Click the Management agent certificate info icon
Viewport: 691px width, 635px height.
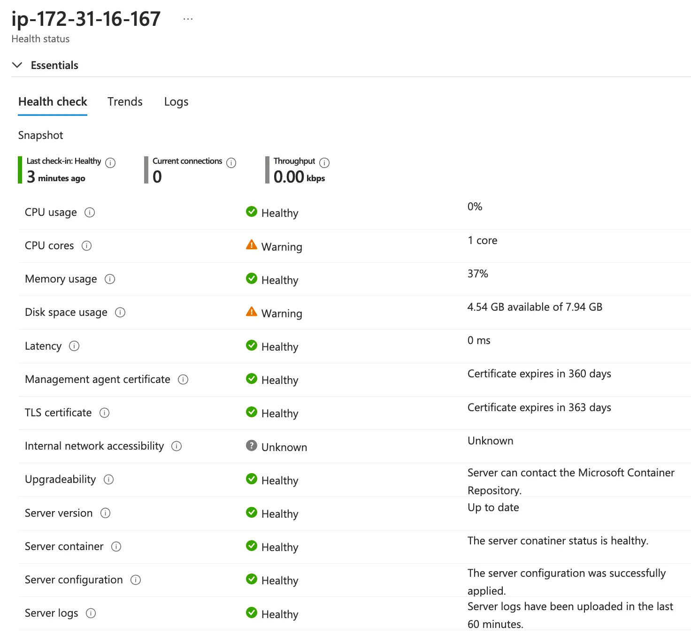point(183,380)
